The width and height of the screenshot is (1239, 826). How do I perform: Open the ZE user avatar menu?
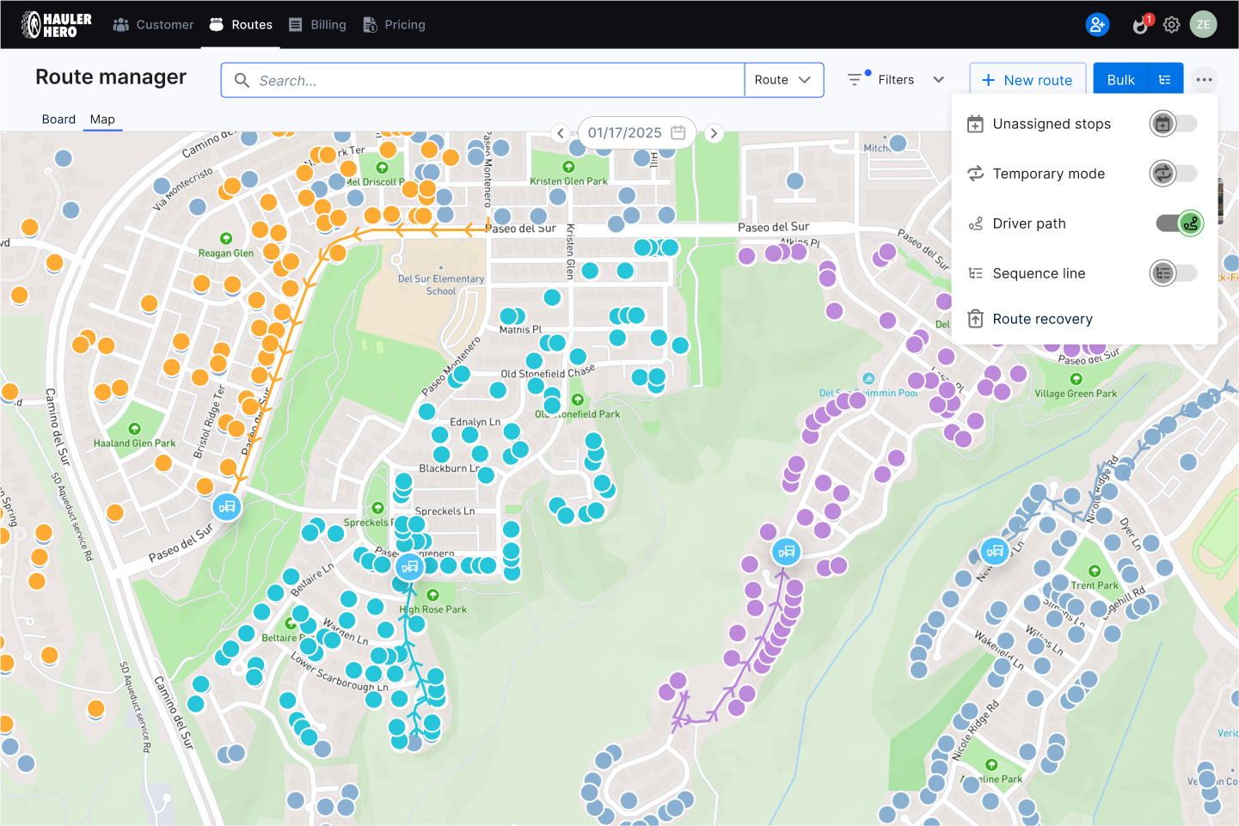(x=1203, y=25)
